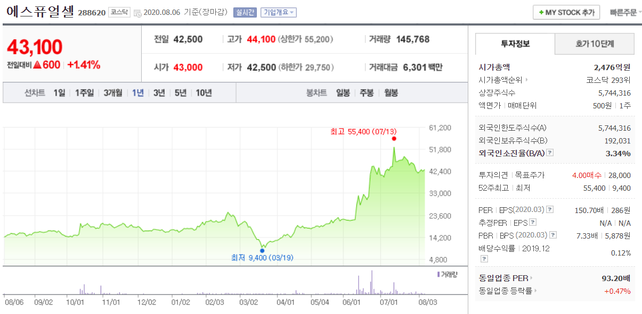Click the 동일업종 등락률 link

coord(506,291)
